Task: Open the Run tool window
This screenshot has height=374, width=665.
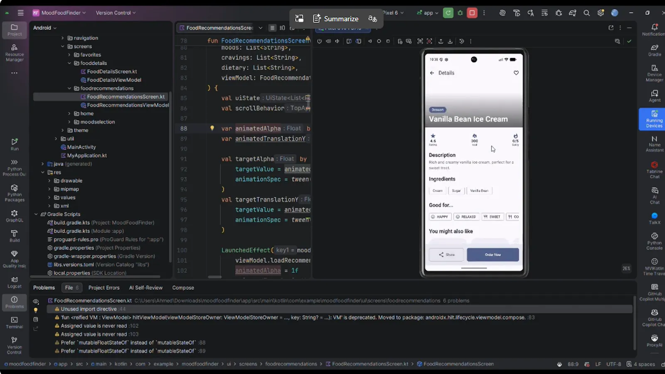Action: pyautogui.click(x=14, y=144)
